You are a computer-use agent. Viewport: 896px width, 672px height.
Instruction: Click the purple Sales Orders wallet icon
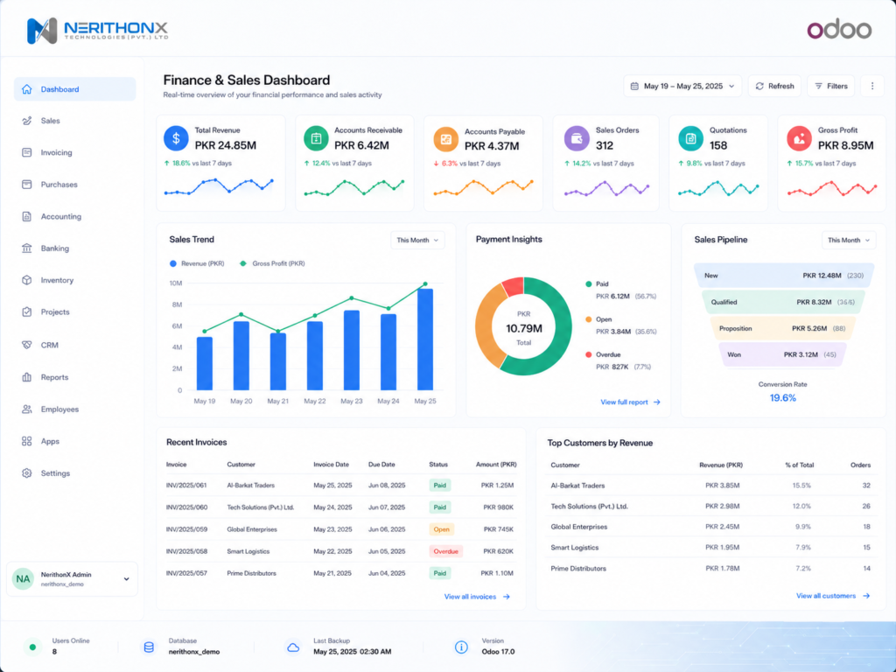(x=577, y=138)
